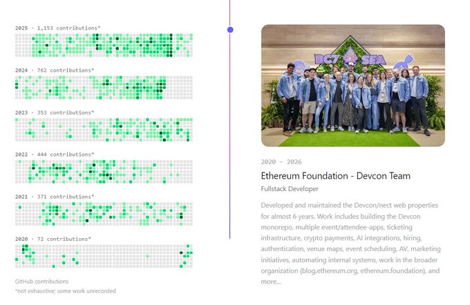Click the Devcon team group photo

tap(352, 86)
